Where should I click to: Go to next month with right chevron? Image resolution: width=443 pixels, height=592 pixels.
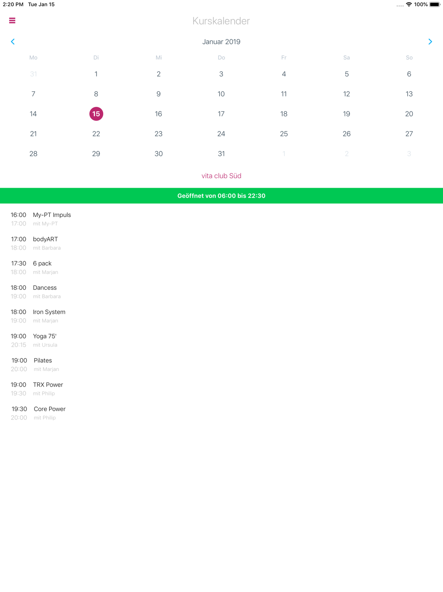[x=430, y=42]
